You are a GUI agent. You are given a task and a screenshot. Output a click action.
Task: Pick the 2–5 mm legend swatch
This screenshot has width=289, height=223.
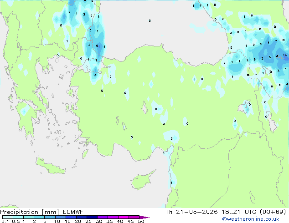point(39,217)
